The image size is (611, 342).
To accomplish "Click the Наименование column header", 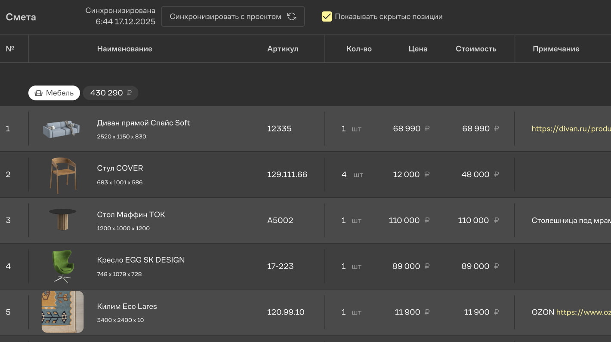I will (124, 49).
